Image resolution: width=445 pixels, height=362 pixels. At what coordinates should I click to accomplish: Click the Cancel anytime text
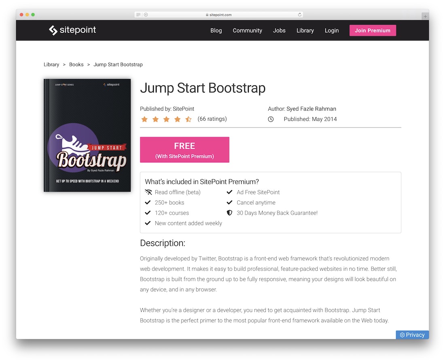click(x=256, y=202)
